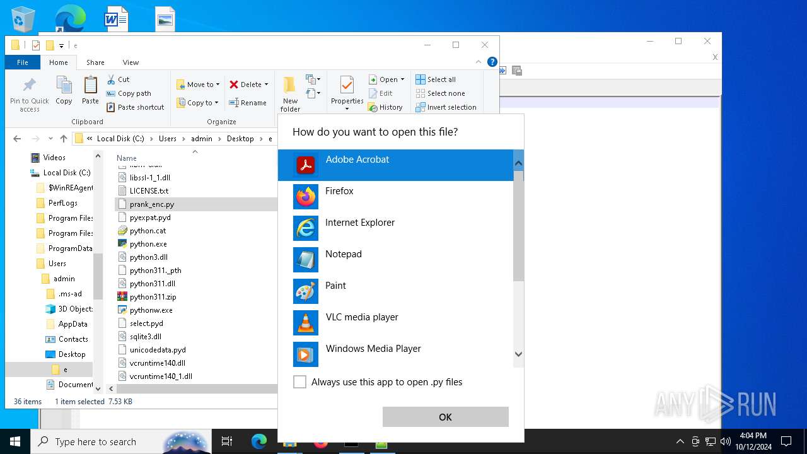This screenshot has height=454, width=807.
Task: Switch to the View ribbon tab
Action: pyautogui.click(x=131, y=62)
